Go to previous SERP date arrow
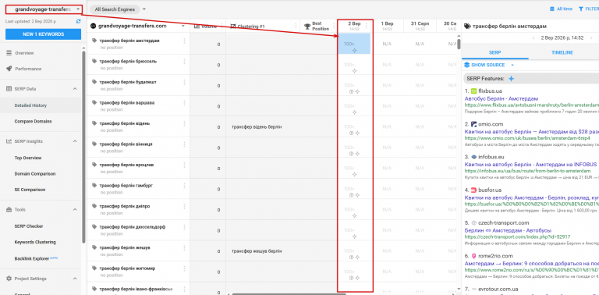The width and height of the screenshot is (599, 295). click(533, 37)
